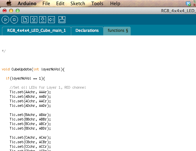
Task: Click the line 'Tlc.set(ADchr, AADr);'
Action: point(30,106)
